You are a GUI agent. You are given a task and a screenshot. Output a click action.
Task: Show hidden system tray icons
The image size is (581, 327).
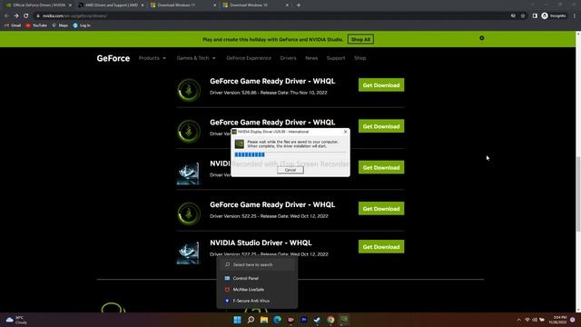tap(518, 320)
